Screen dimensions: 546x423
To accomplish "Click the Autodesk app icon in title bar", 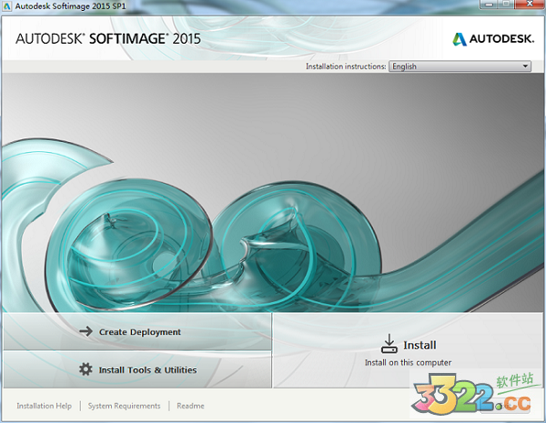I will coord(7,5).
